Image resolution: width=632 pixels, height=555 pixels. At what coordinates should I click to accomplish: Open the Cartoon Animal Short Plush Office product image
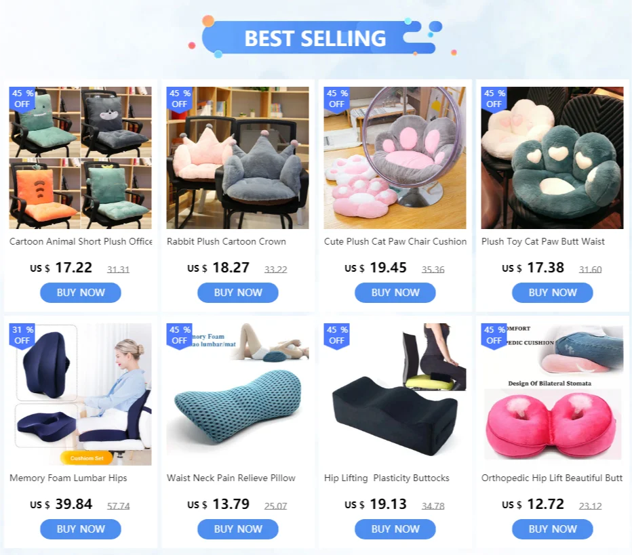pyautogui.click(x=81, y=158)
